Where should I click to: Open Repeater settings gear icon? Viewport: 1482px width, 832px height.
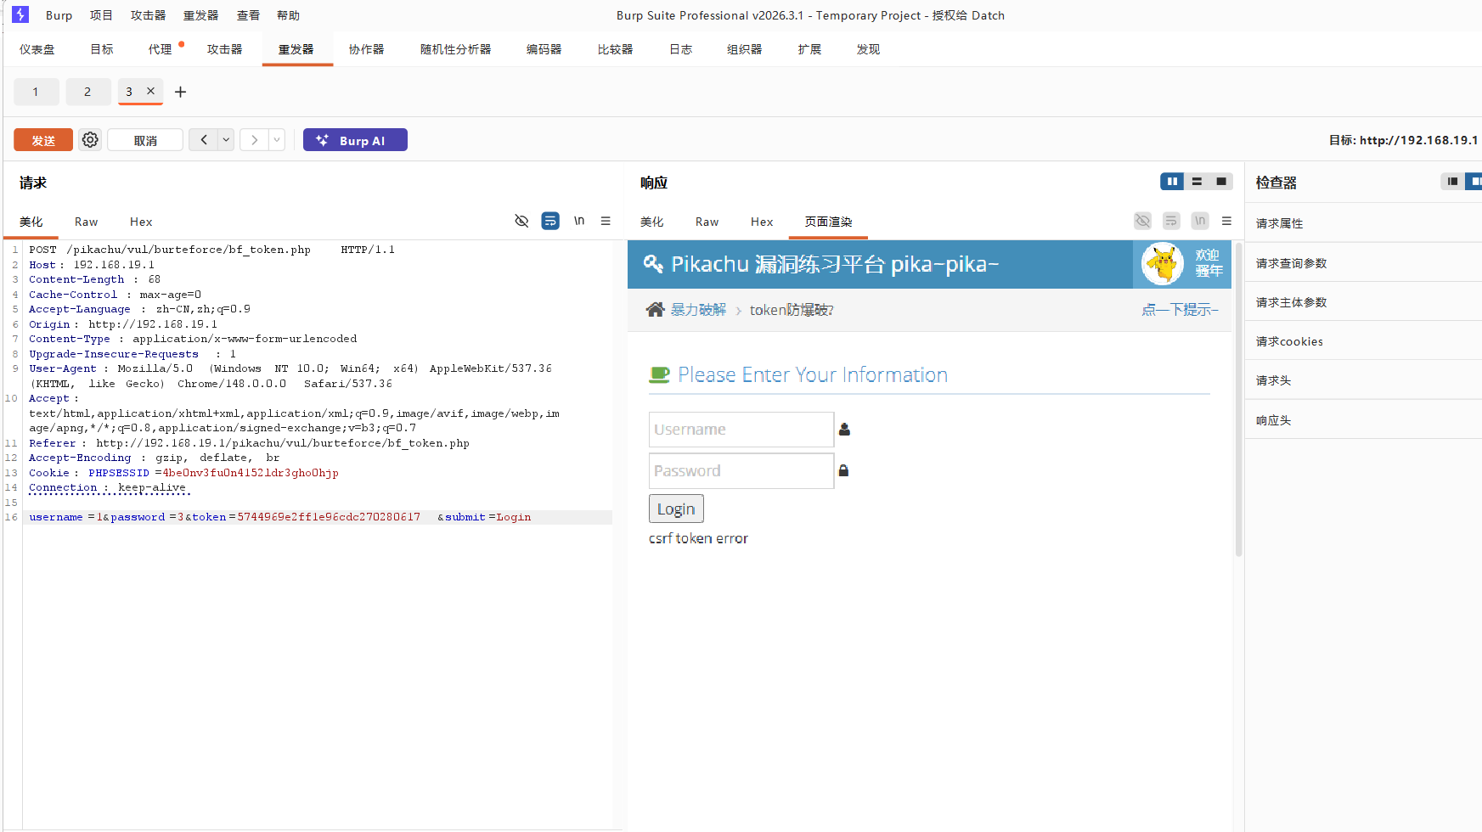coord(90,140)
